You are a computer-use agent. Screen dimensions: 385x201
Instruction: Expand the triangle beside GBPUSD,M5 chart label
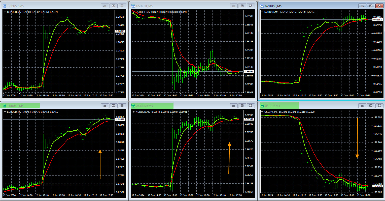pos(5,12)
